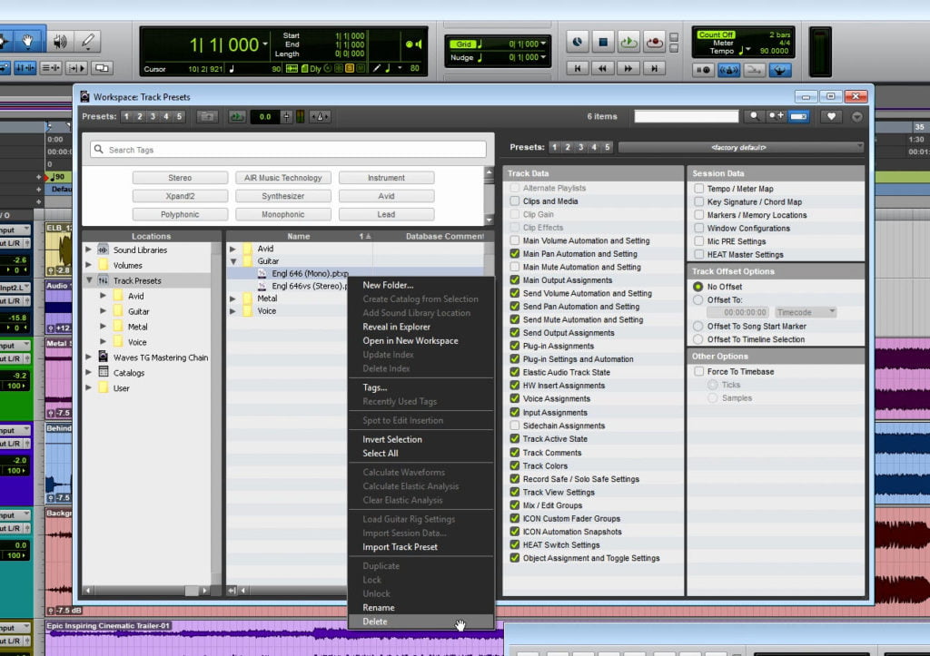Choose Import Track Preset menu item
The width and height of the screenshot is (930, 656).
(x=420, y=547)
